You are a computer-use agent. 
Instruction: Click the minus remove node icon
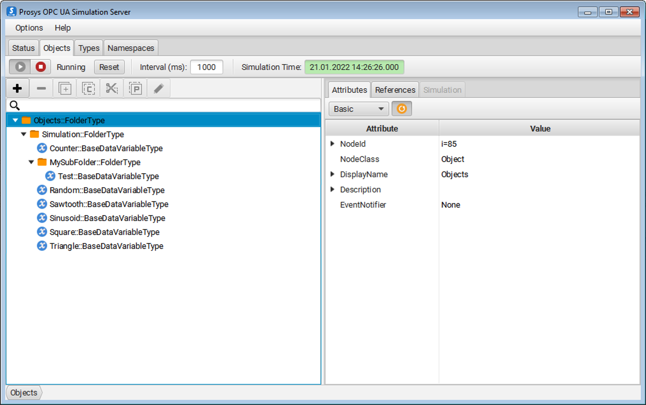coord(41,89)
